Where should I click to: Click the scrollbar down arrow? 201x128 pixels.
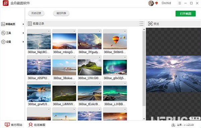click(144, 119)
